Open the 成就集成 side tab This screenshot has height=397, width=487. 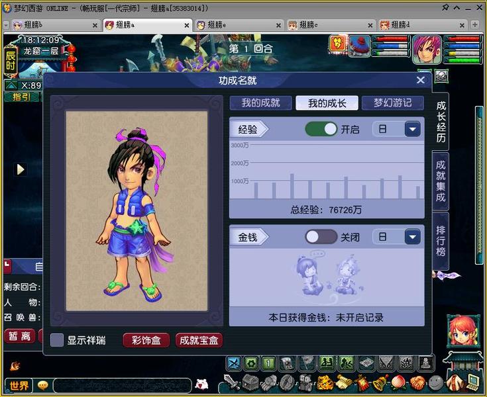tap(441, 181)
